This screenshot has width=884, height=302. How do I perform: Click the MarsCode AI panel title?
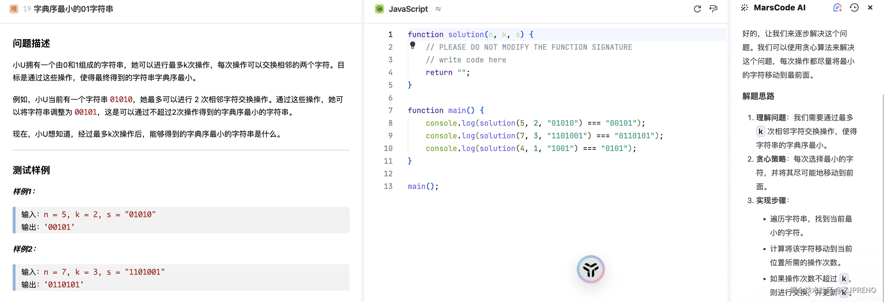pos(780,7)
